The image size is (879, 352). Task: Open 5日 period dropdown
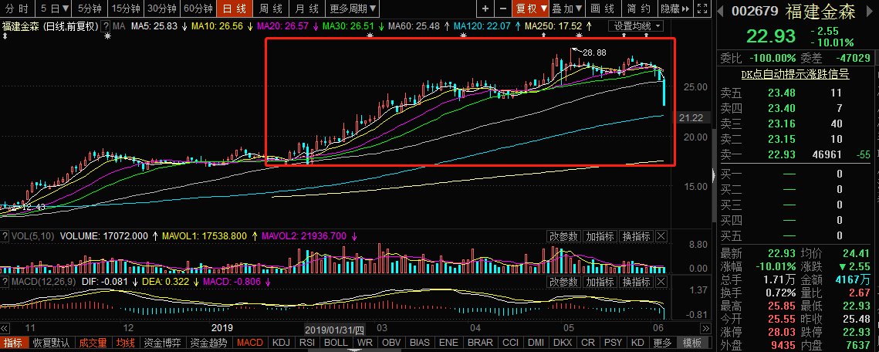point(56,8)
